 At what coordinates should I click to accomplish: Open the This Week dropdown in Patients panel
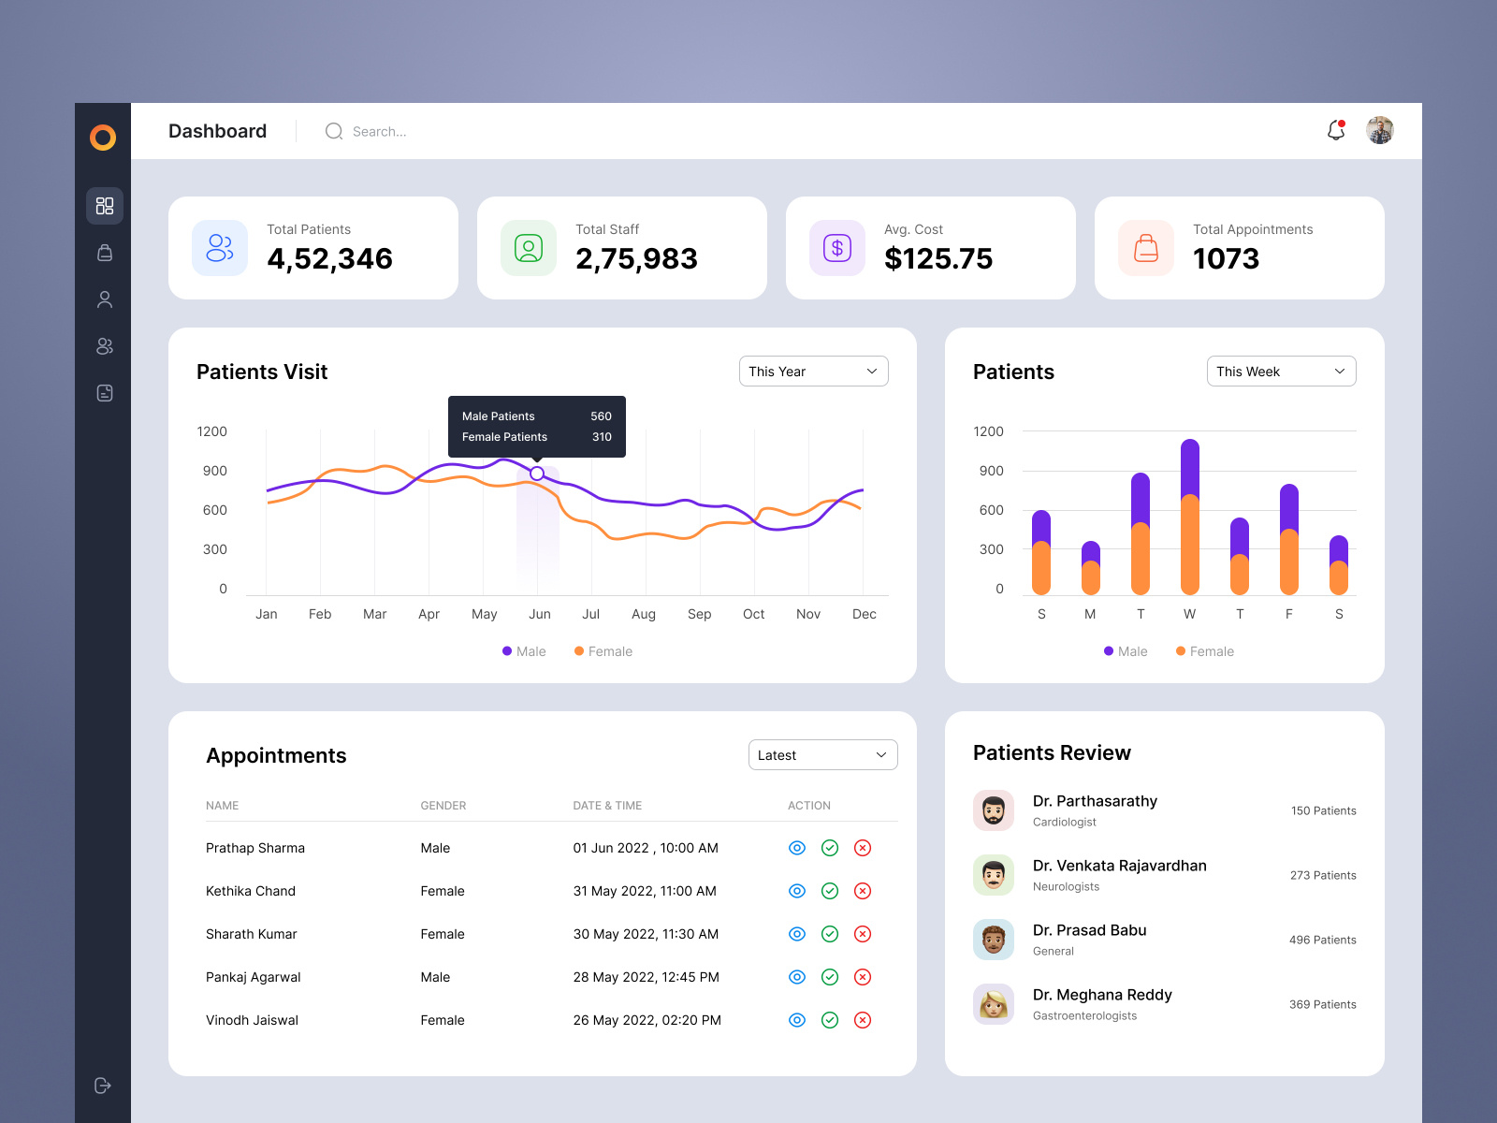[x=1280, y=371]
